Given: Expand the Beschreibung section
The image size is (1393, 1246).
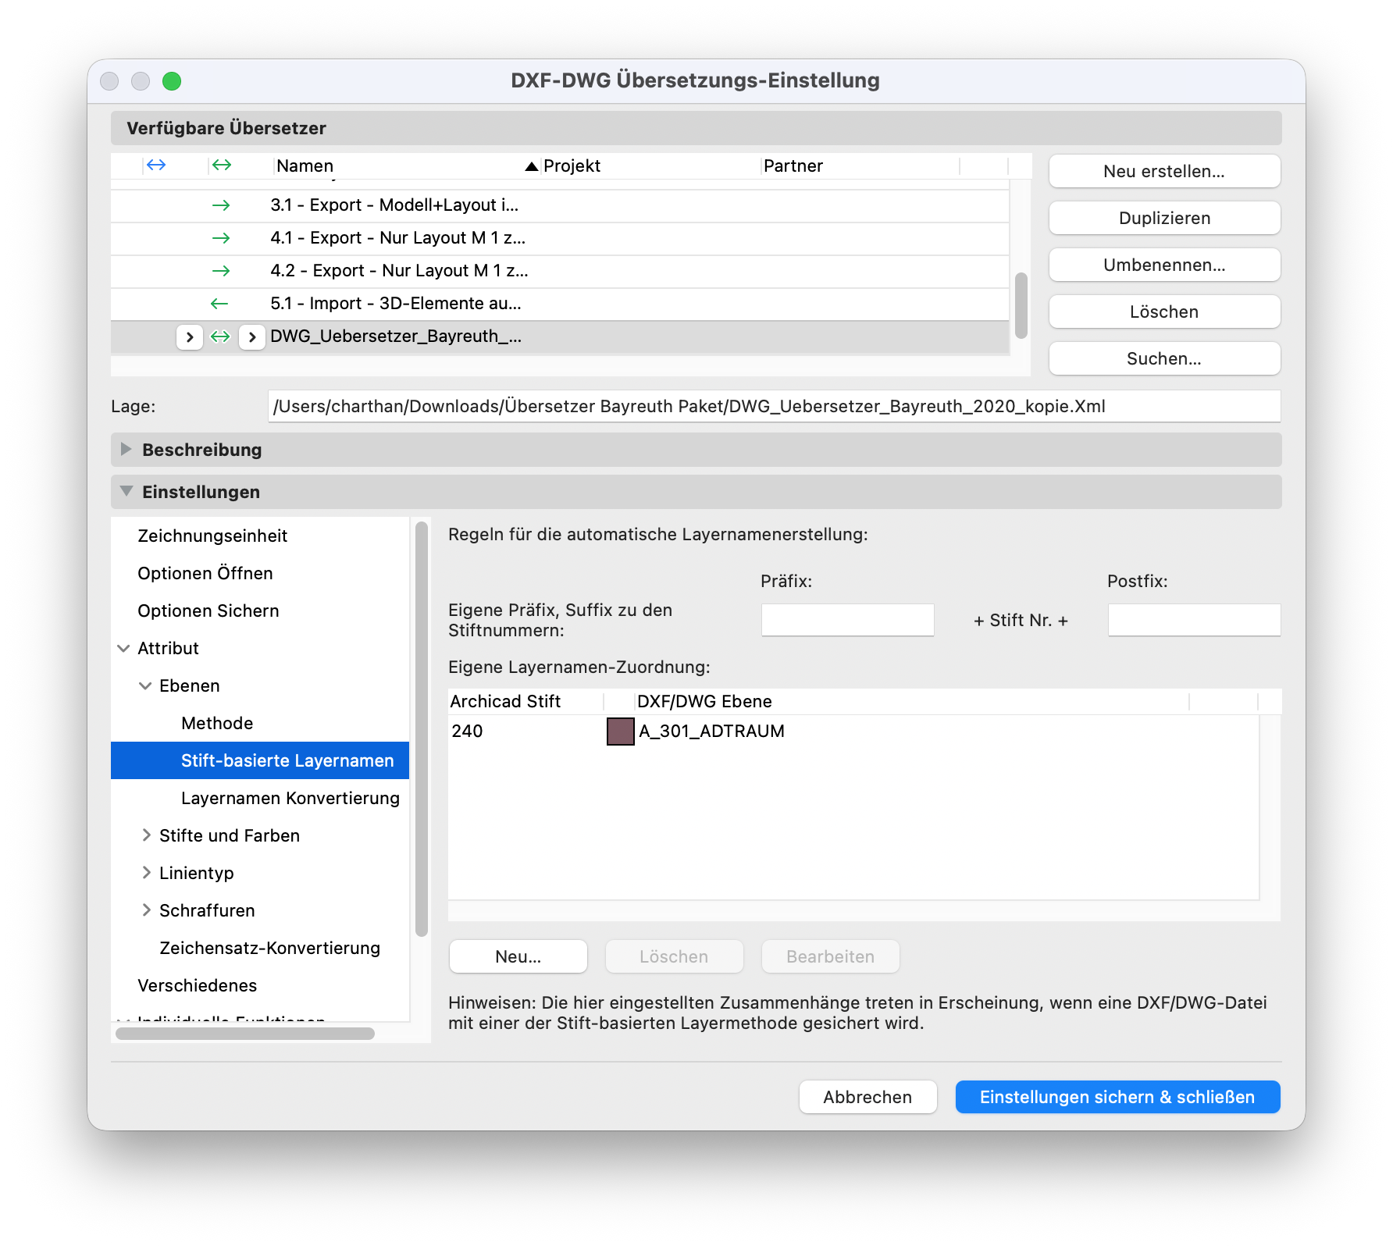Looking at the screenshot, I should click(126, 449).
